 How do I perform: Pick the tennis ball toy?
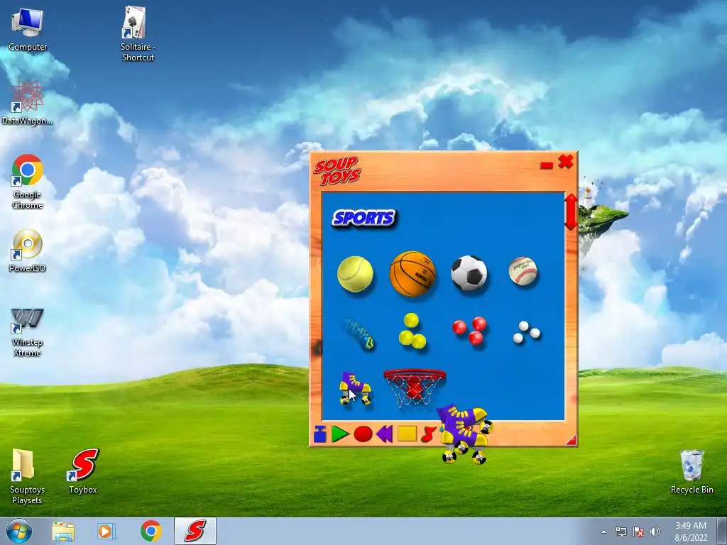355,274
